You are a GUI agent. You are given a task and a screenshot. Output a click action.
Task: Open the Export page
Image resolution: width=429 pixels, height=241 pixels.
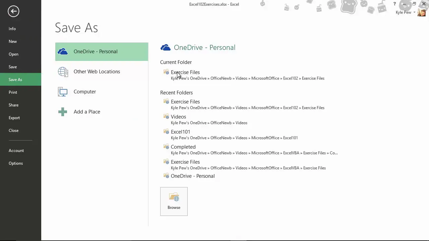pos(20,118)
